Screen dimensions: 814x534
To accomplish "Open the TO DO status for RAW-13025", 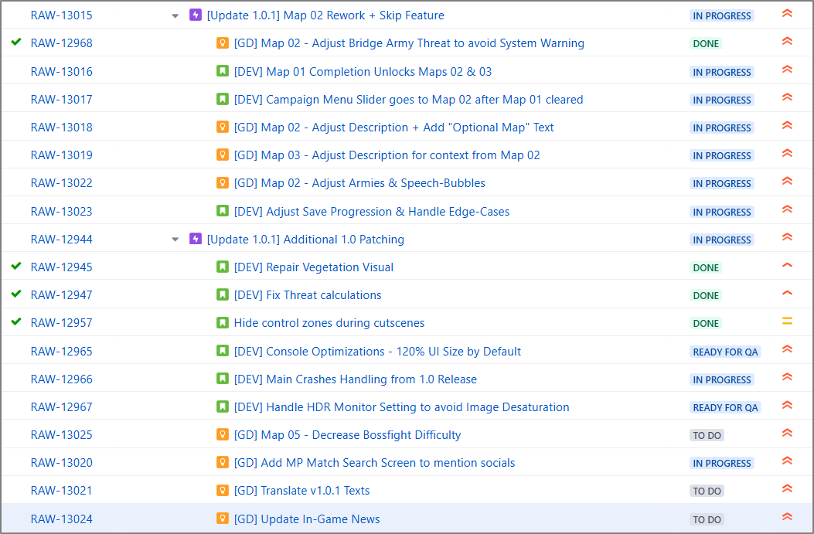I will coord(707,435).
